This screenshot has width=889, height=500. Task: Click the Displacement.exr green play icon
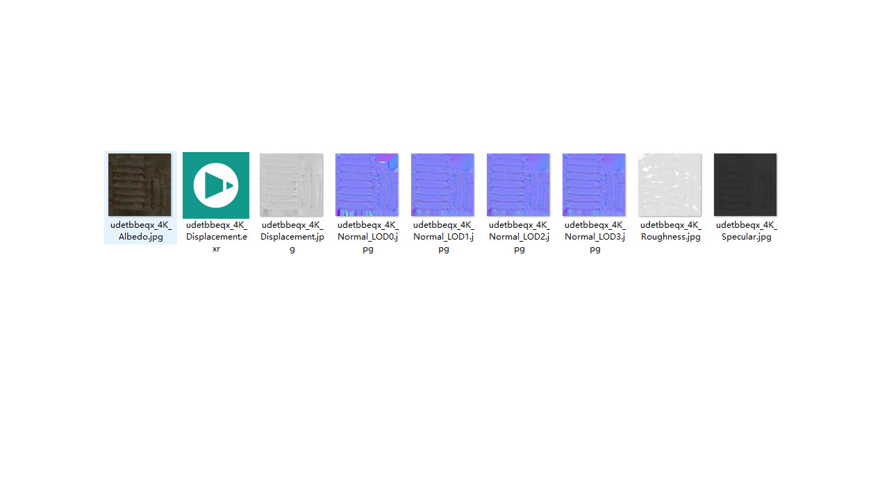tap(216, 185)
